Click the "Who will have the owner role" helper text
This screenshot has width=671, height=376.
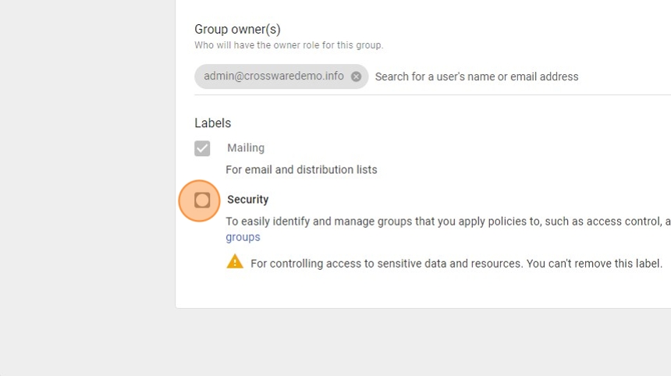tap(289, 45)
